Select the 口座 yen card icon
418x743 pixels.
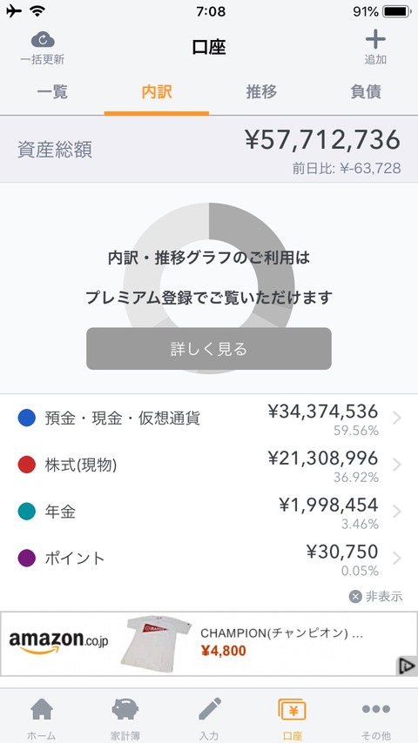293,709
